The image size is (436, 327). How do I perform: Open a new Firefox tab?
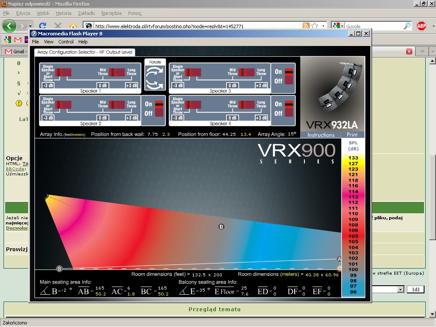422,52
